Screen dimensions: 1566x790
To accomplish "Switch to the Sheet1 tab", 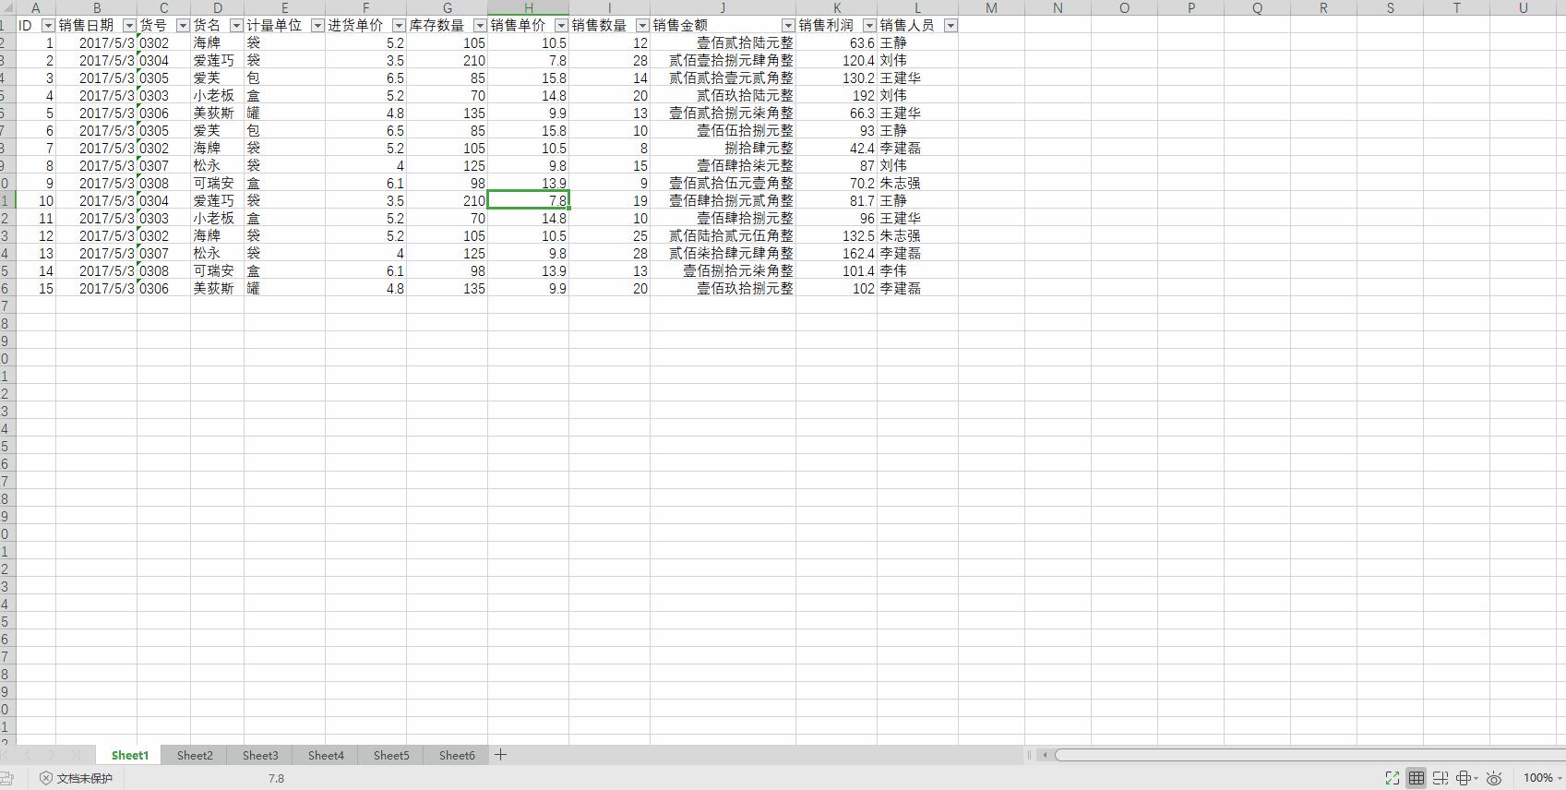I will tap(130, 755).
